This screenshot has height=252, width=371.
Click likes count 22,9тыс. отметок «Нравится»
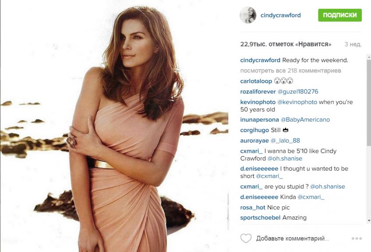click(286, 44)
